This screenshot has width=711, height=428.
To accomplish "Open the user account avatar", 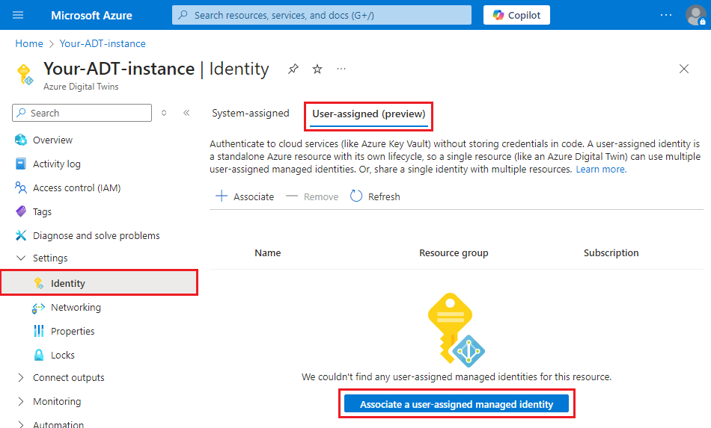I will coord(695,15).
